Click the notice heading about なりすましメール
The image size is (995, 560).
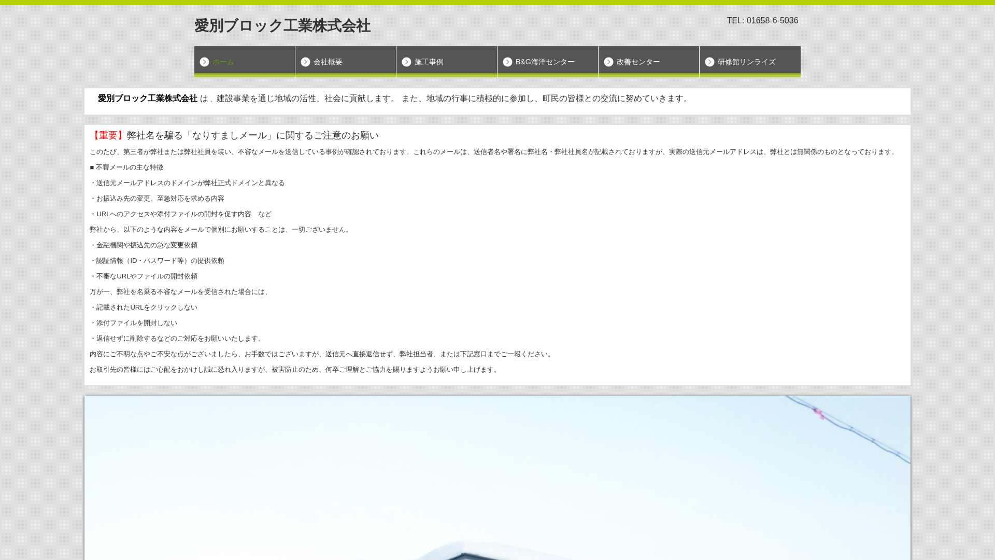[234, 135]
